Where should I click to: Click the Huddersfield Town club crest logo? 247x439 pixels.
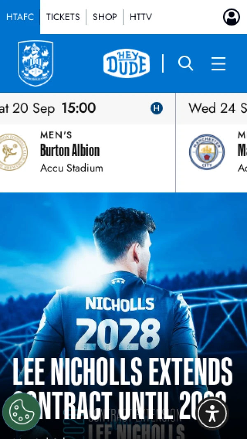[35, 63]
